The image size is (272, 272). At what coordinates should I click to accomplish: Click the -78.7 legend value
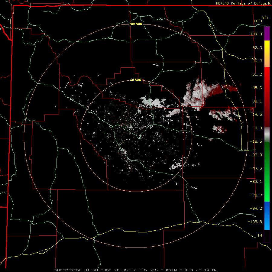(256, 195)
